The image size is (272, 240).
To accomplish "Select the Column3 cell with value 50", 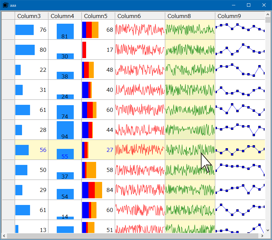I will 31,170.
